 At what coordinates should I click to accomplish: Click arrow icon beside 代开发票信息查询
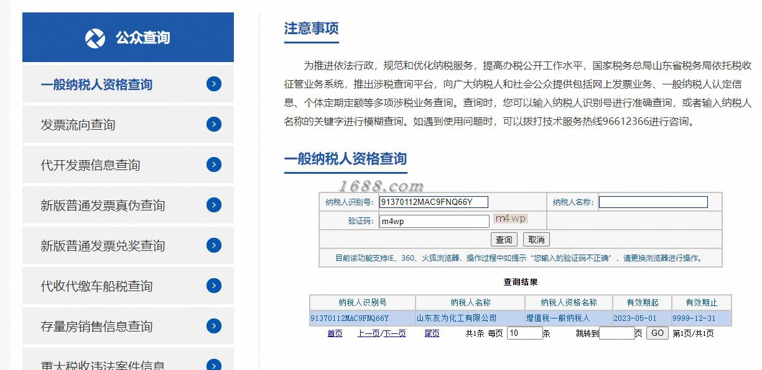214,165
